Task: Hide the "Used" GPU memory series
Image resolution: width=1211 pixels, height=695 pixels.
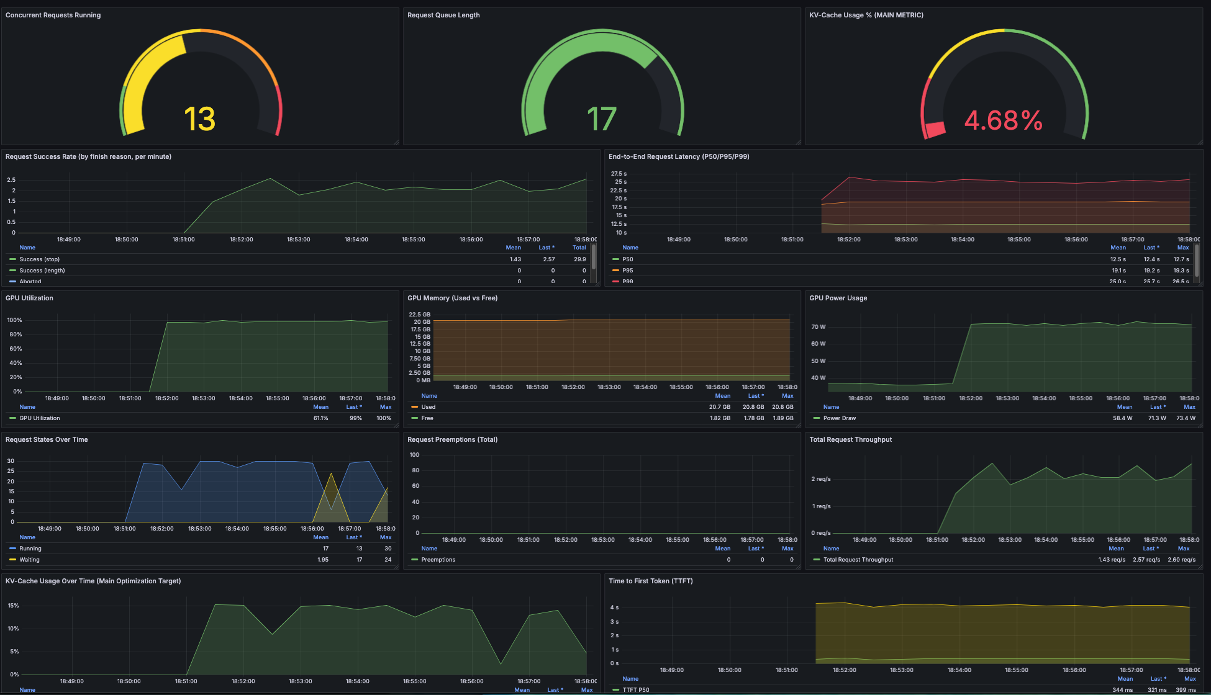Action: click(428, 406)
